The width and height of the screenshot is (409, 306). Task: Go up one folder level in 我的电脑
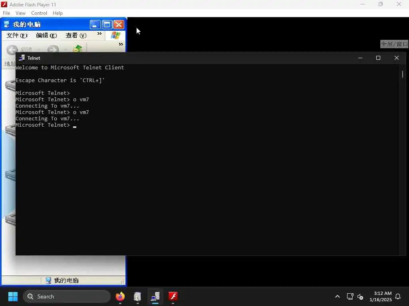click(x=78, y=49)
